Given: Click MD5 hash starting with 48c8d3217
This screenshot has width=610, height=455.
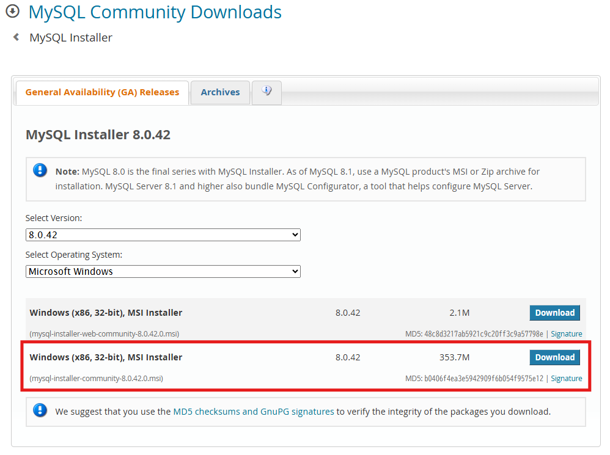Looking at the screenshot, I should (483, 334).
